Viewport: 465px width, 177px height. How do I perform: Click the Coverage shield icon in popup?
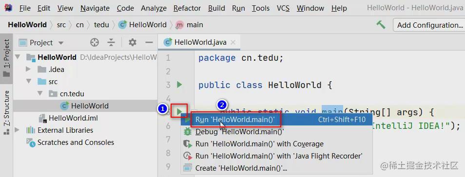click(188, 144)
